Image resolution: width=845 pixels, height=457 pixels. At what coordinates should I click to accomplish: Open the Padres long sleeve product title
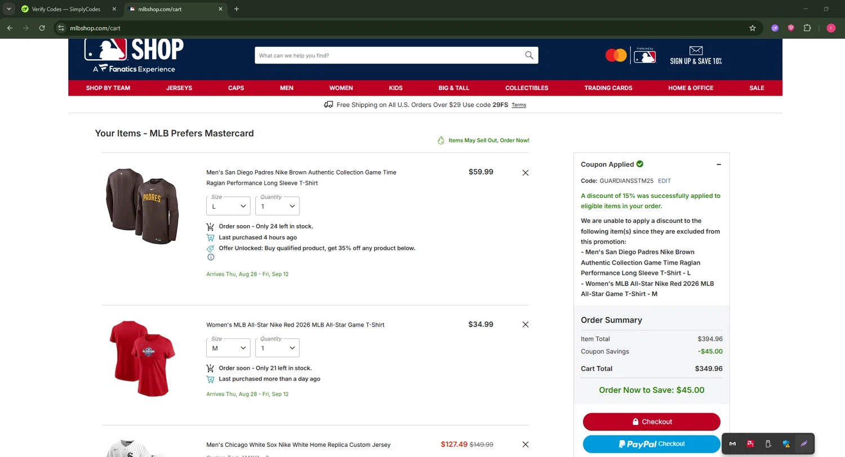click(301, 178)
